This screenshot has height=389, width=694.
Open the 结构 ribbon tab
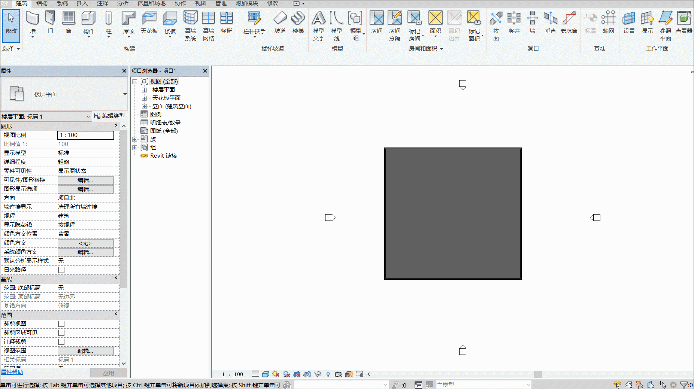pyautogui.click(x=42, y=3)
